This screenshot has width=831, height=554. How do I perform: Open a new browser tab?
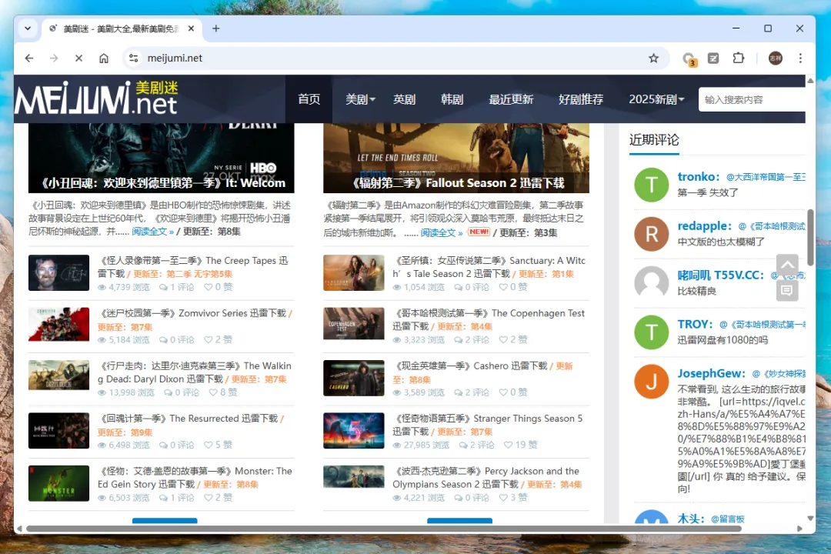click(215, 28)
